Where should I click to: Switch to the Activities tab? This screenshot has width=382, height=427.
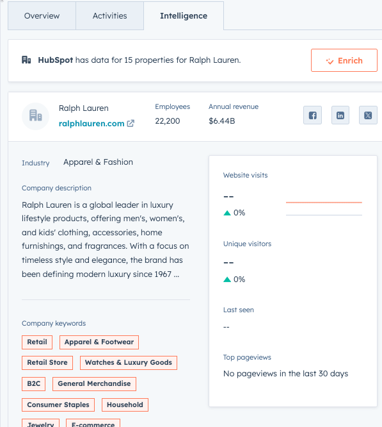(x=110, y=16)
